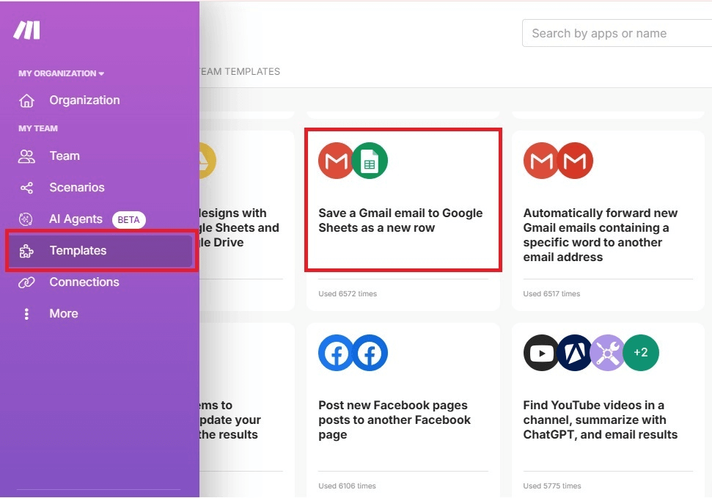Click second Gmail icon on forward emails card
712x498 pixels.
click(575, 161)
